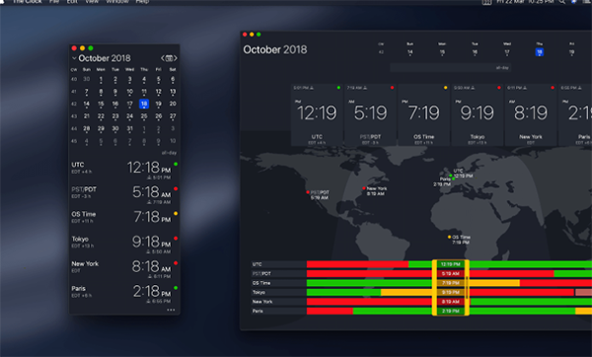Select highlighted Thu 18 in the week strip
Screen dimensions: 592x357
coord(539,52)
